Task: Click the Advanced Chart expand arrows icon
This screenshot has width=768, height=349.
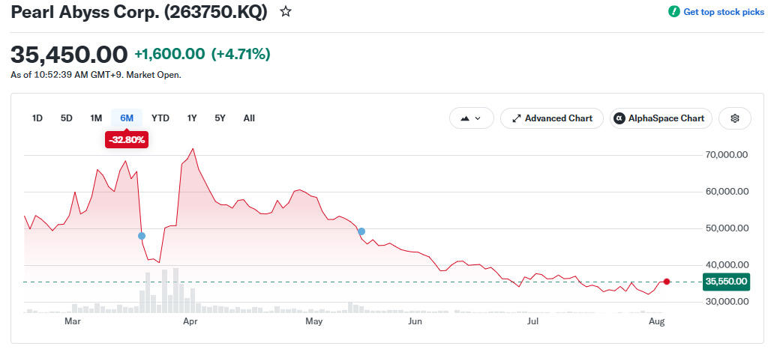Action: pos(516,118)
